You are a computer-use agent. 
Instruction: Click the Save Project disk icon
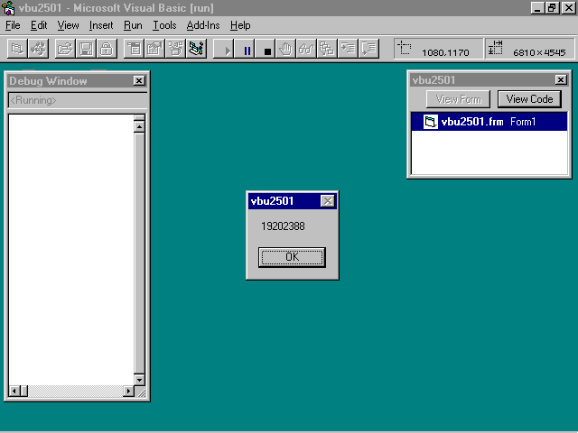click(86, 50)
